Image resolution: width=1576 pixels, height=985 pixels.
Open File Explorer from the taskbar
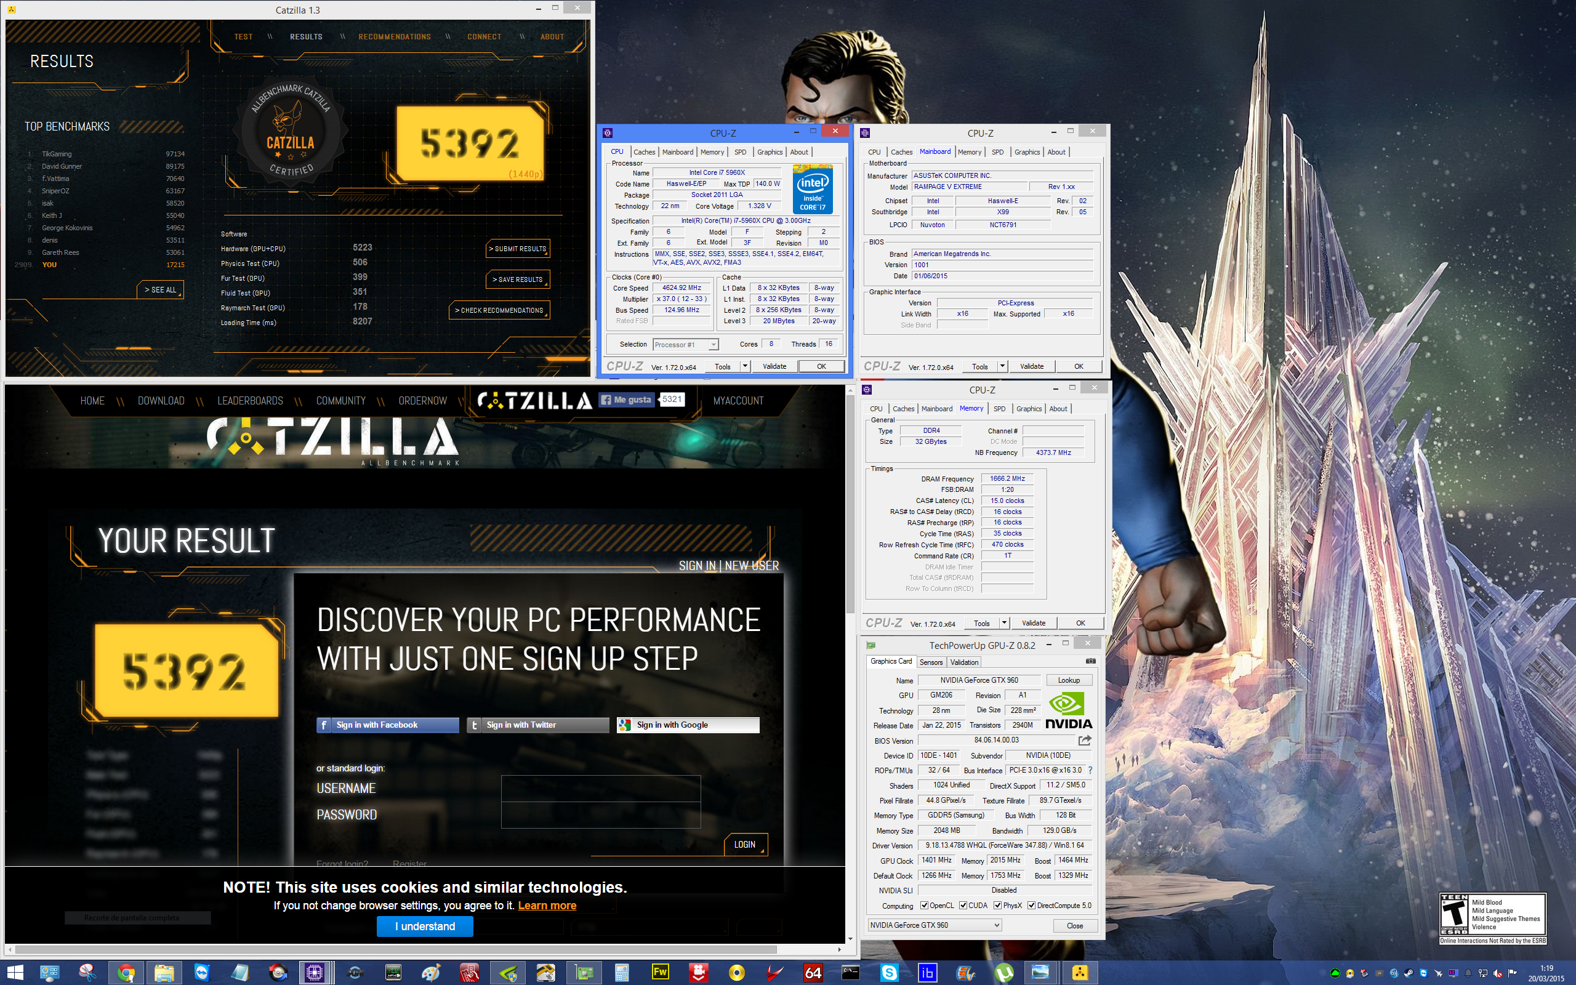(x=164, y=973)
